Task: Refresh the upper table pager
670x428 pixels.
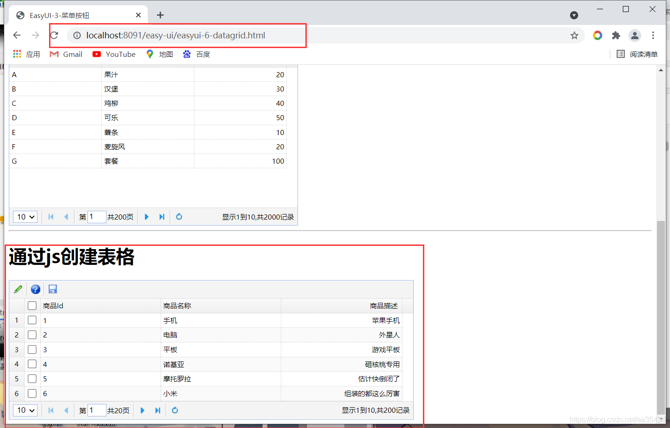Action: pos(179,217)
